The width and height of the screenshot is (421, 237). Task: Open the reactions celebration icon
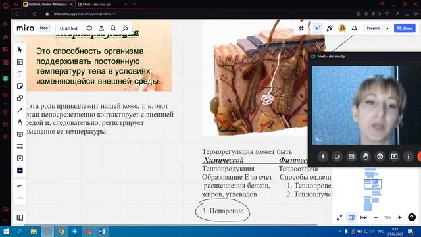tap(330, 28)
